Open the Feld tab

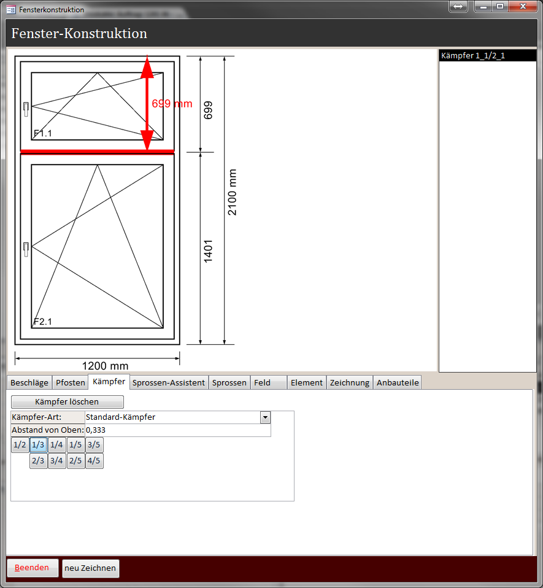click(x=268, y=382)
